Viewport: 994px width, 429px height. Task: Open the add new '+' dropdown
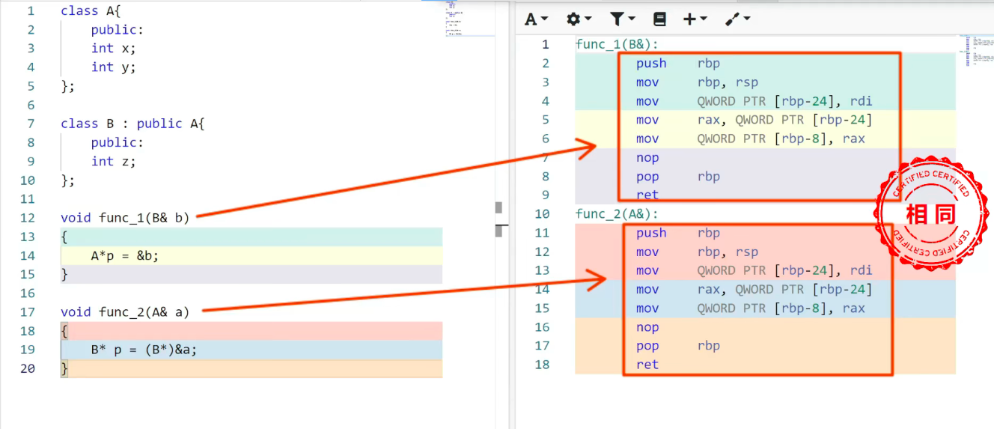pyautogui.click(x=695, y=19)
